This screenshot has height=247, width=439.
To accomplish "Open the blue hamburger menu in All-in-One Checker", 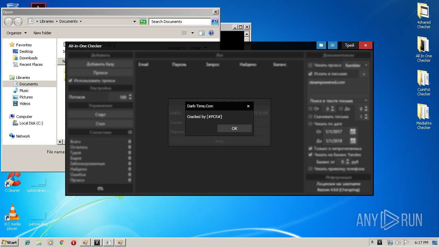I will 332,45.
